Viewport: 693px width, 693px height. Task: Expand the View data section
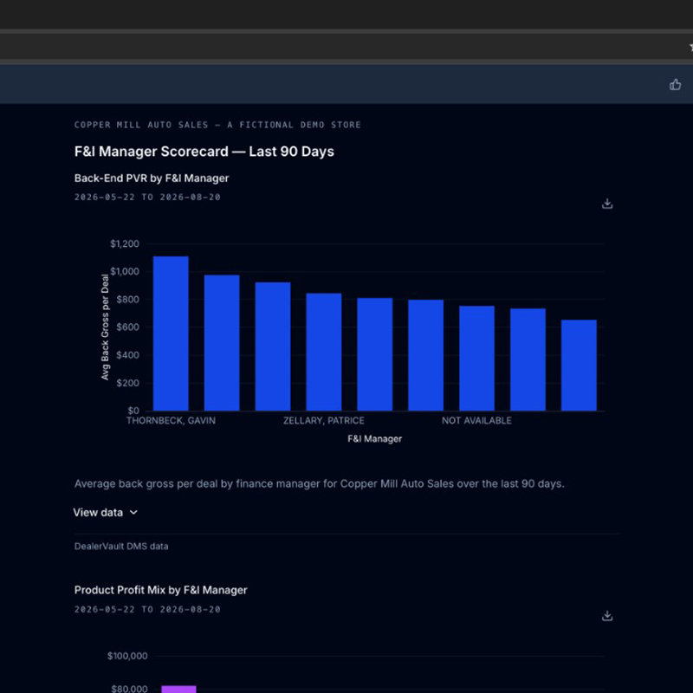coord(106,512)
